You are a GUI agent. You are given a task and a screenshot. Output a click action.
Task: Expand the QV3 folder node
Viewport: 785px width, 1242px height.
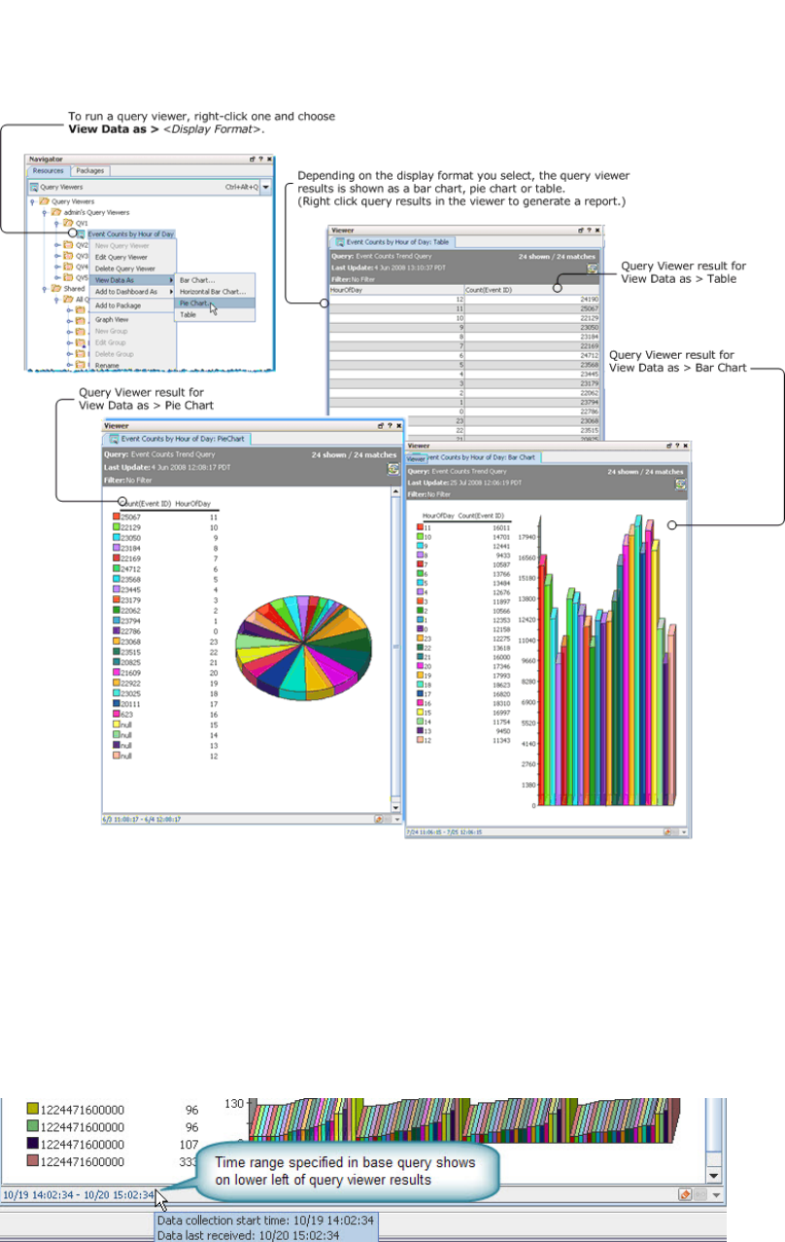pyautogui.click(x=57, y=256)
